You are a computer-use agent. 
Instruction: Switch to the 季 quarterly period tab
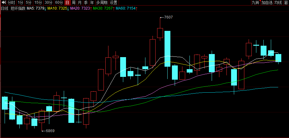pyautogui.click(x=86, y=2)
